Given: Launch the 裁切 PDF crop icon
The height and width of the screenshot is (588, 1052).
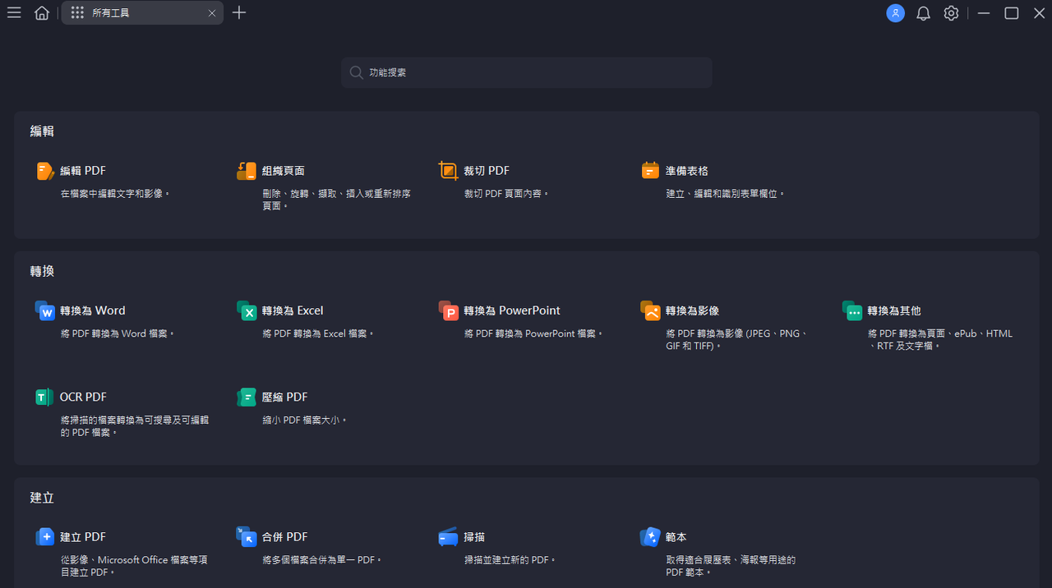Looking at the screenshot, I should pos(448,171).
